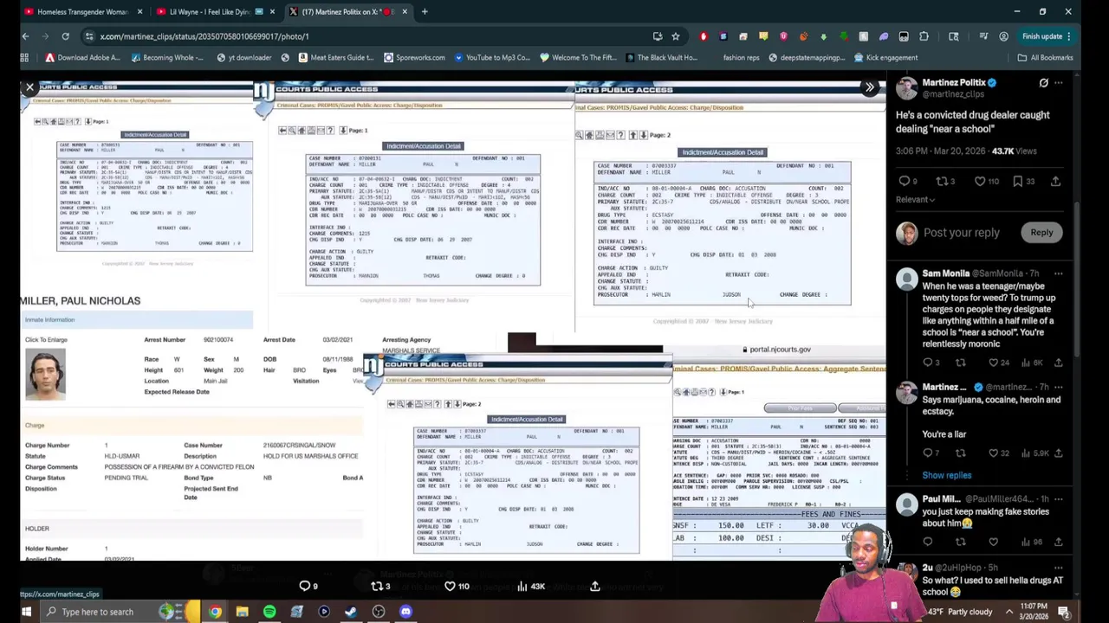Open the Relevant replies sort dropdown
The width and height of the screenshot is (1109, 623).
[915, 199]
